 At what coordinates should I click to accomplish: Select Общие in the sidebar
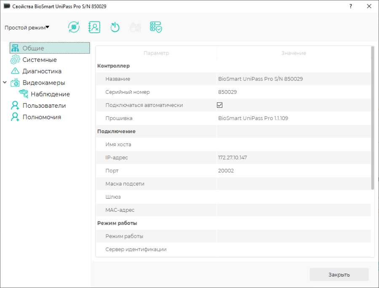[x=50, y=48]
